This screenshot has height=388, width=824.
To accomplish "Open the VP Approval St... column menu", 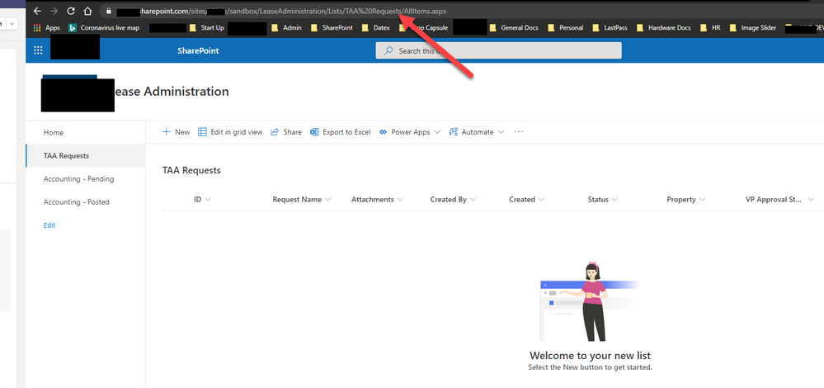I will tap(779, 199).
